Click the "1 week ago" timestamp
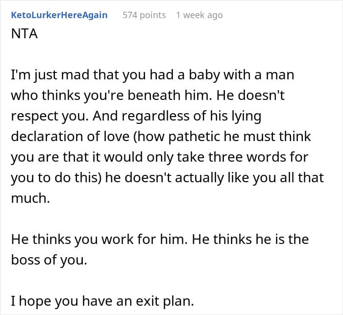 click(199, 15)
